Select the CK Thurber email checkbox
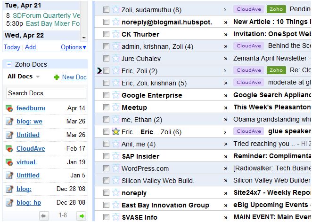The height and width of the screenshot is (222, 312). 106,34
